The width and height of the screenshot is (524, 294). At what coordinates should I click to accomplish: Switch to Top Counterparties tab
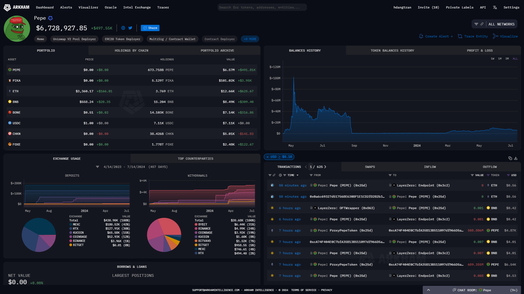coord(196,159)
